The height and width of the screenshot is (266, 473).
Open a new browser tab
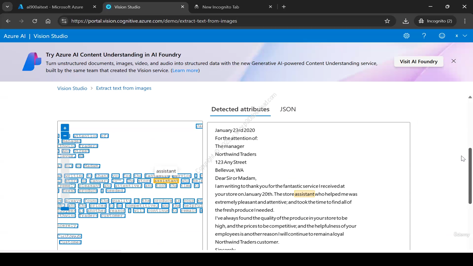pos(284,7)
